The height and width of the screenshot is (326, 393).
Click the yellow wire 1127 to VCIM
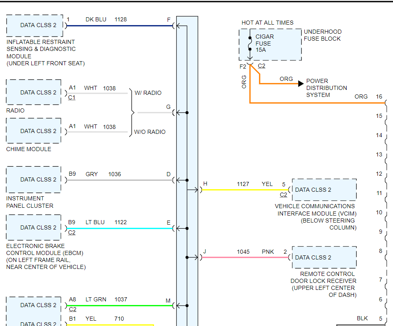(x=245, y=190)
